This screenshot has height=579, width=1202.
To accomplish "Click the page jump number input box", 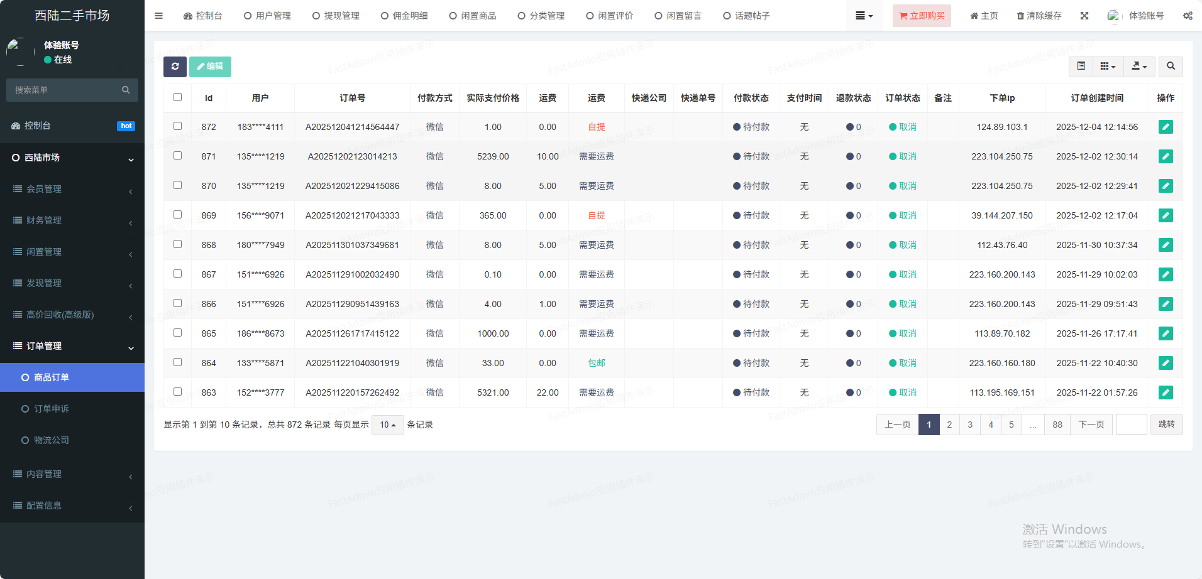I will 1131,425.
